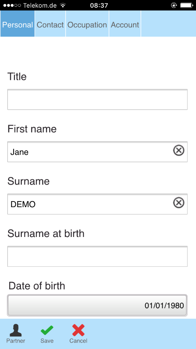The image size is (196, 349).
Task: Tap the red Cancel X icon
Action: tap(78, 330)
